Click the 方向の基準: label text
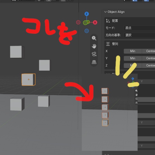 pos(113,35)
